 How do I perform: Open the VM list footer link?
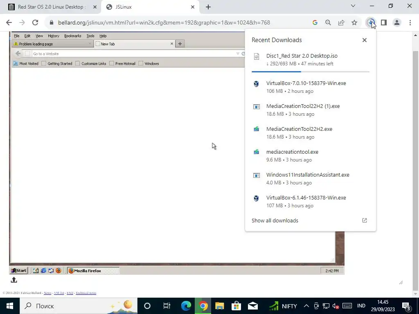click(x=59, y=293)
